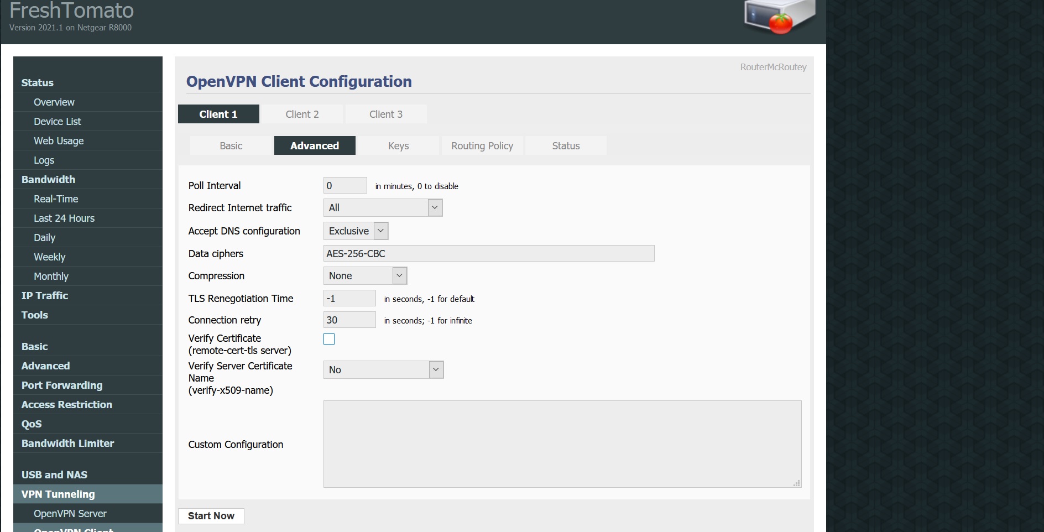Switch to the Client 1 tab
The height and width of the screenshot is (532, 1044).
pyautogui.click(x=218, y=114)
